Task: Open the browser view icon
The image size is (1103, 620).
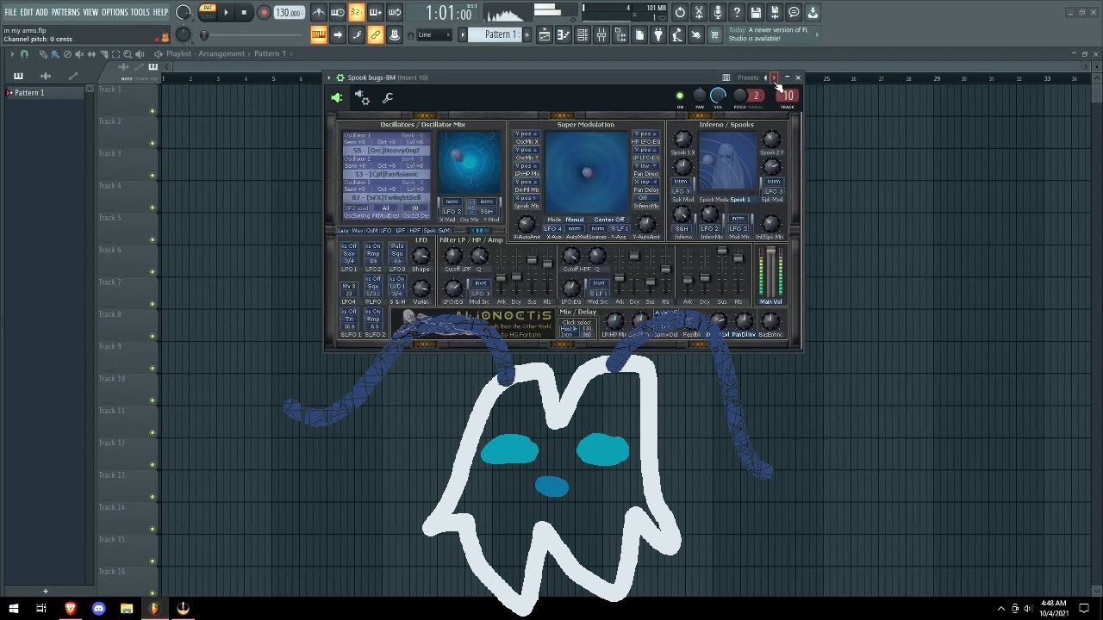Action: pos(620,34)
